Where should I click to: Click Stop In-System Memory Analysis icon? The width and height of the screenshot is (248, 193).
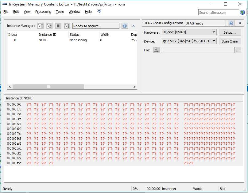tap(58, 26)
